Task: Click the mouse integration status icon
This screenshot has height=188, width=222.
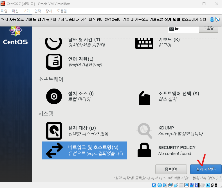Action: click(x=203, y=185)
